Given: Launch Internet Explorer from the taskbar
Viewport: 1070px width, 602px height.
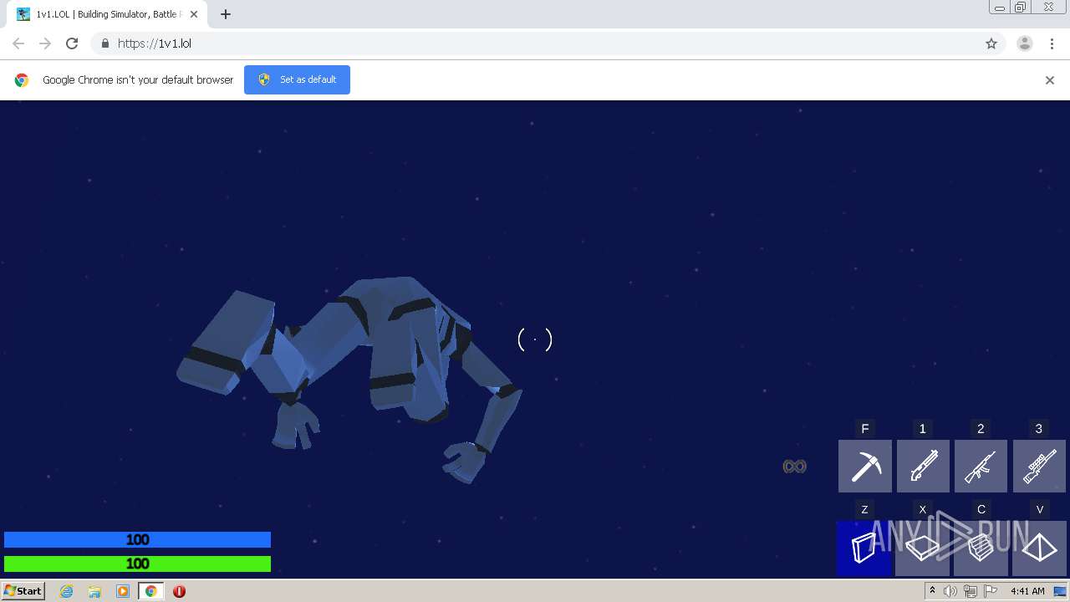Looking at the screenshot, I should [x=67, y=591].
